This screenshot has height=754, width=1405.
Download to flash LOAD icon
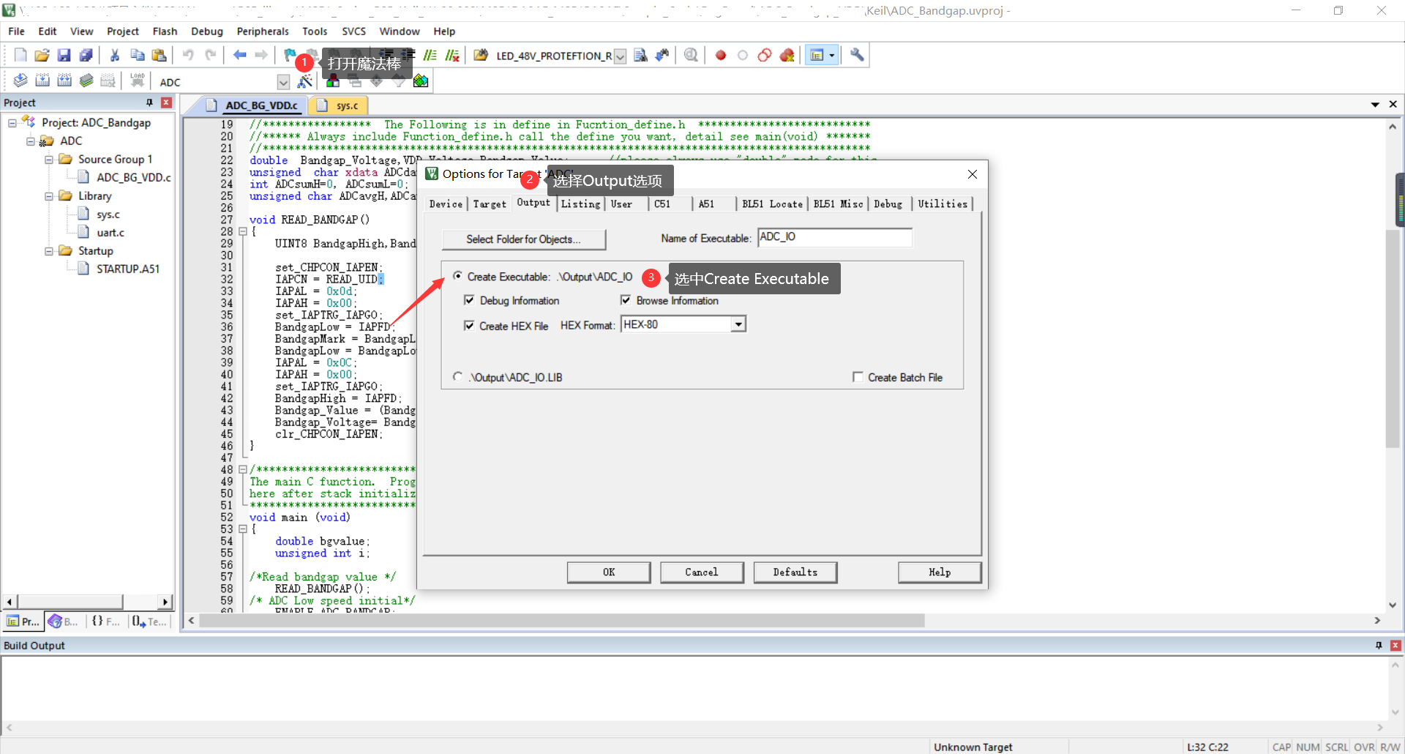137,81
